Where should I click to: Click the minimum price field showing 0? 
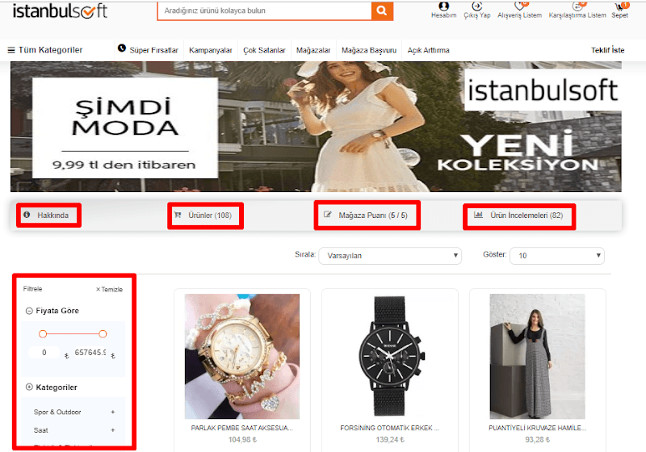(44, 353)
